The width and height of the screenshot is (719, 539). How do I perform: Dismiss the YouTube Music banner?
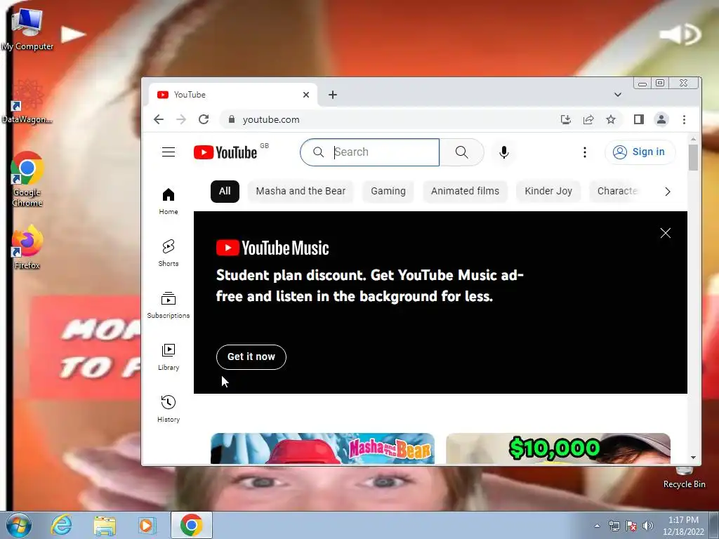point(666,233)
